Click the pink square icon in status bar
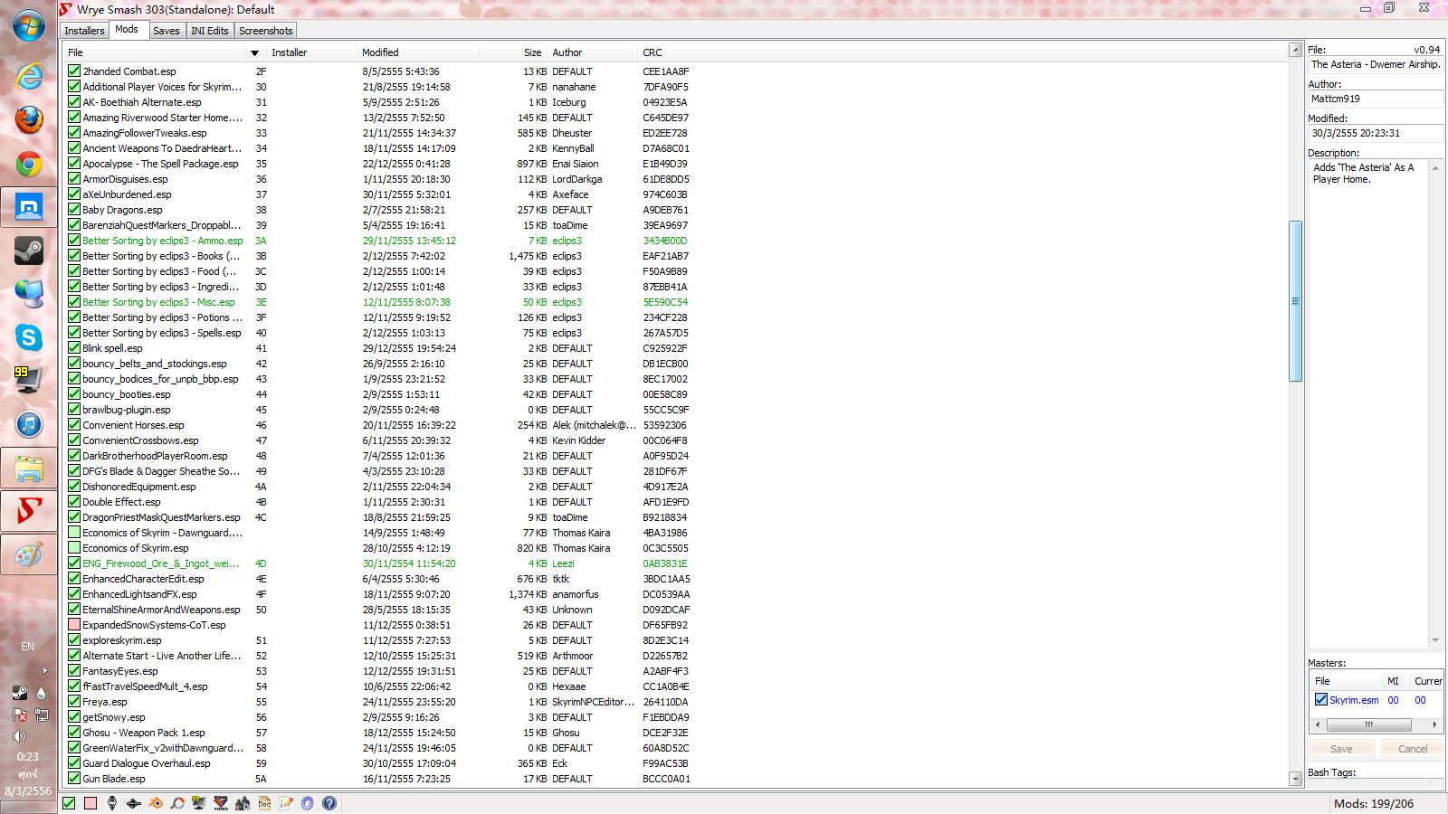This screenshot has width=1448, height=814. point(90,803)
